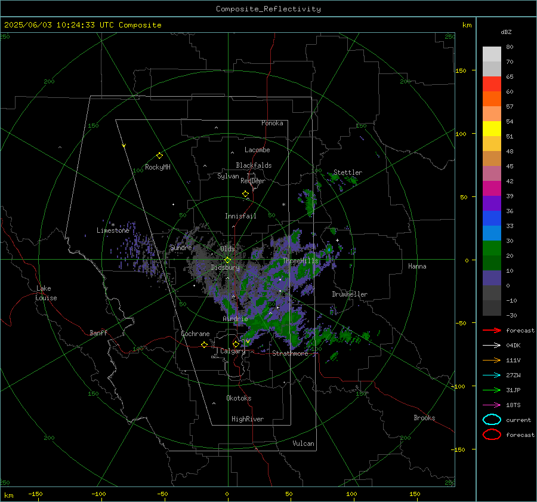Click the asterisk marker above Limestone

[113, 225]
